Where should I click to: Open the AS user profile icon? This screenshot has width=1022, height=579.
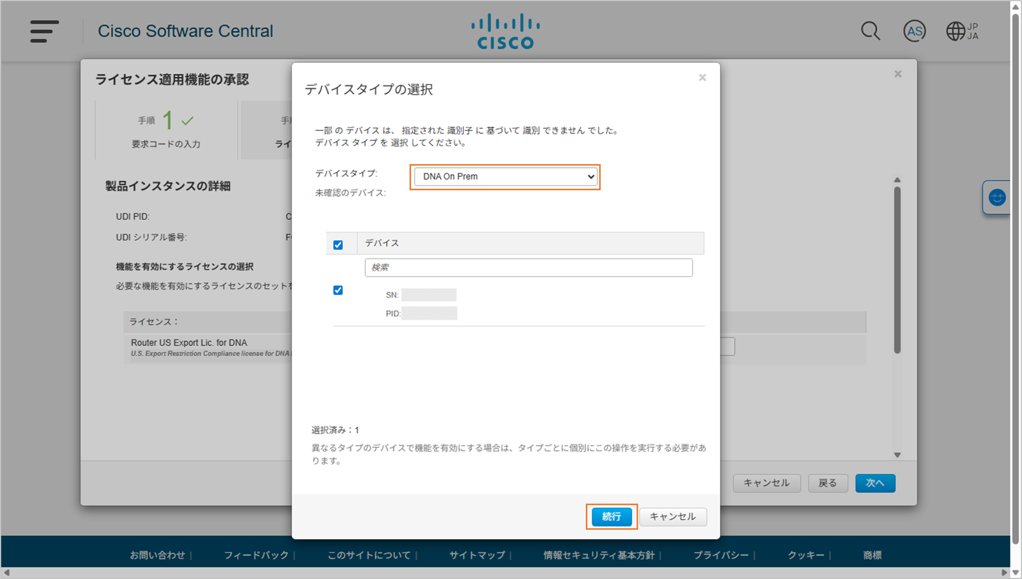click(x=914, y=31)
